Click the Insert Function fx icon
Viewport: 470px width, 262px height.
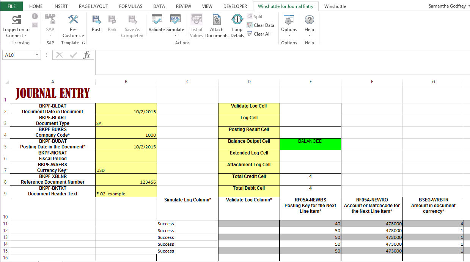(x=87, y=55)
